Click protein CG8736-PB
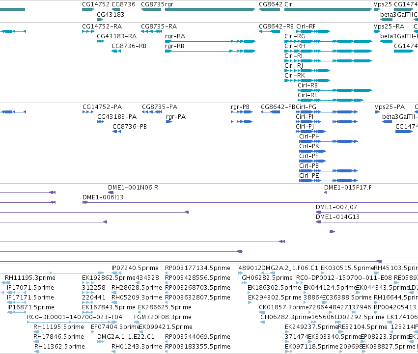 pos(116,132)
